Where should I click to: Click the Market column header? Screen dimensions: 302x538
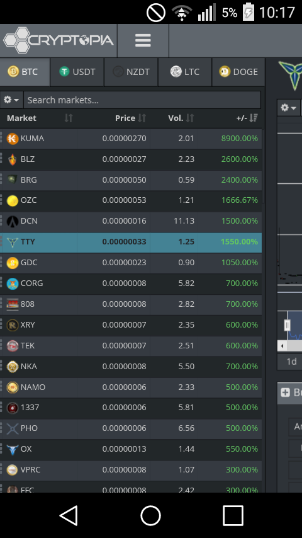(21, 118)
